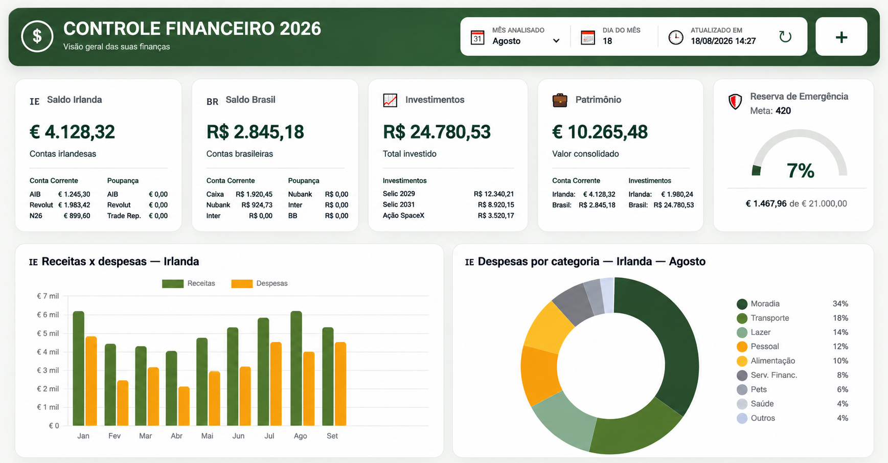This screenshot has height=463, width=888.
Task: Click the Dia do Mês calendar icon
Action: click(x=588, y=37)
